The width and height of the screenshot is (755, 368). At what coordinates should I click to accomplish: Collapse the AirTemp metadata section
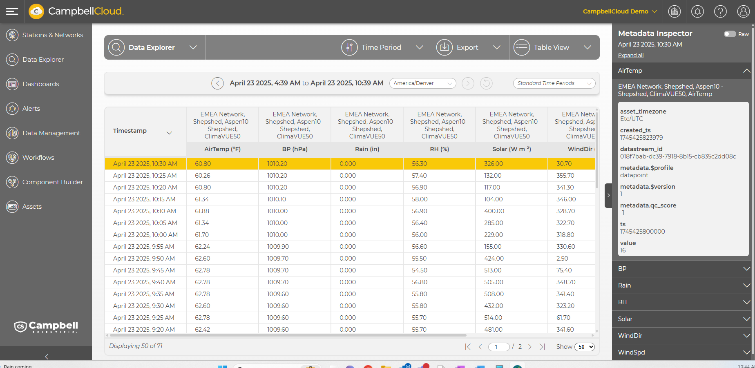tap(746, 71)
